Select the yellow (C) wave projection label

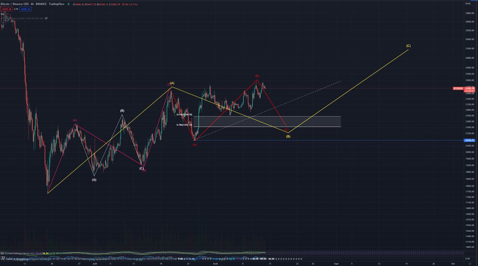408,46
